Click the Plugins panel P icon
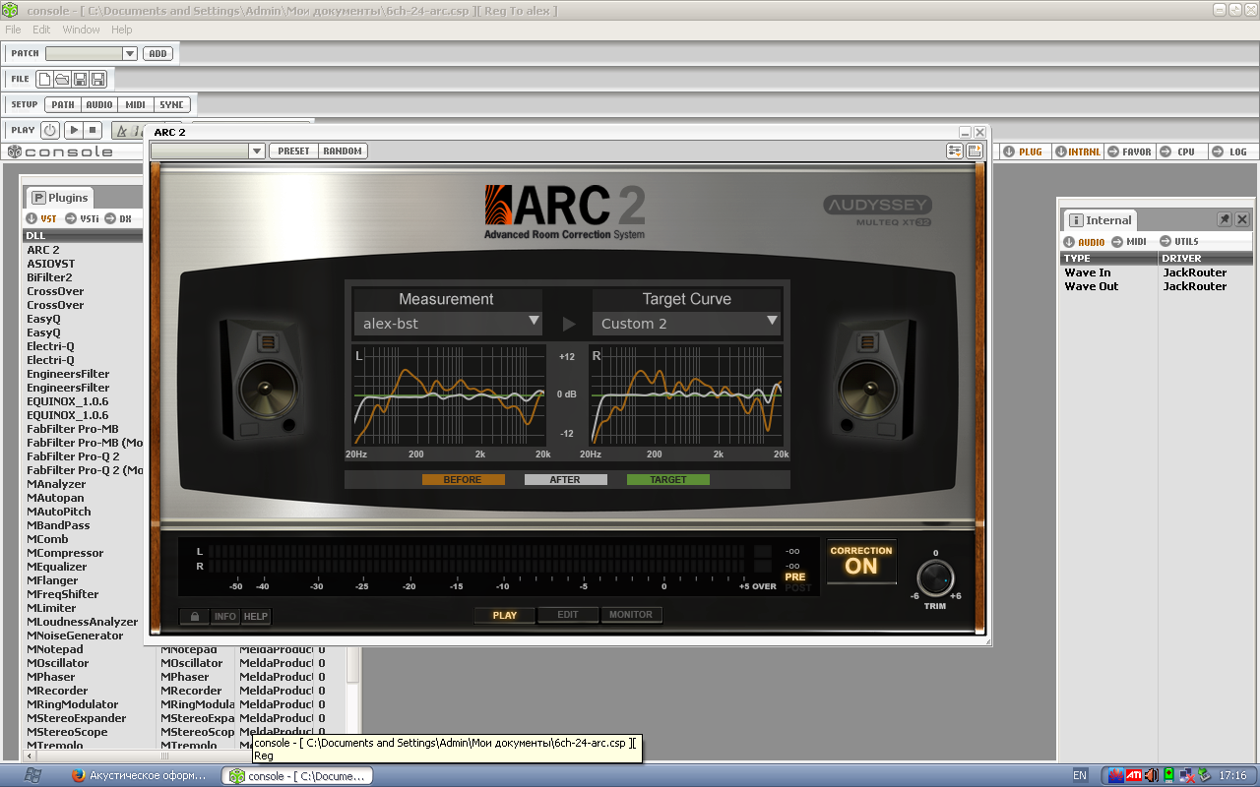The image size is (1260, 787). [x=38, y=198]
